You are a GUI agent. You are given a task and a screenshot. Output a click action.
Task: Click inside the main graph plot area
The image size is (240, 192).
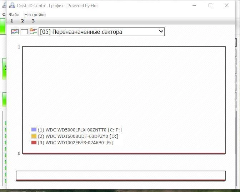point(124,100)
